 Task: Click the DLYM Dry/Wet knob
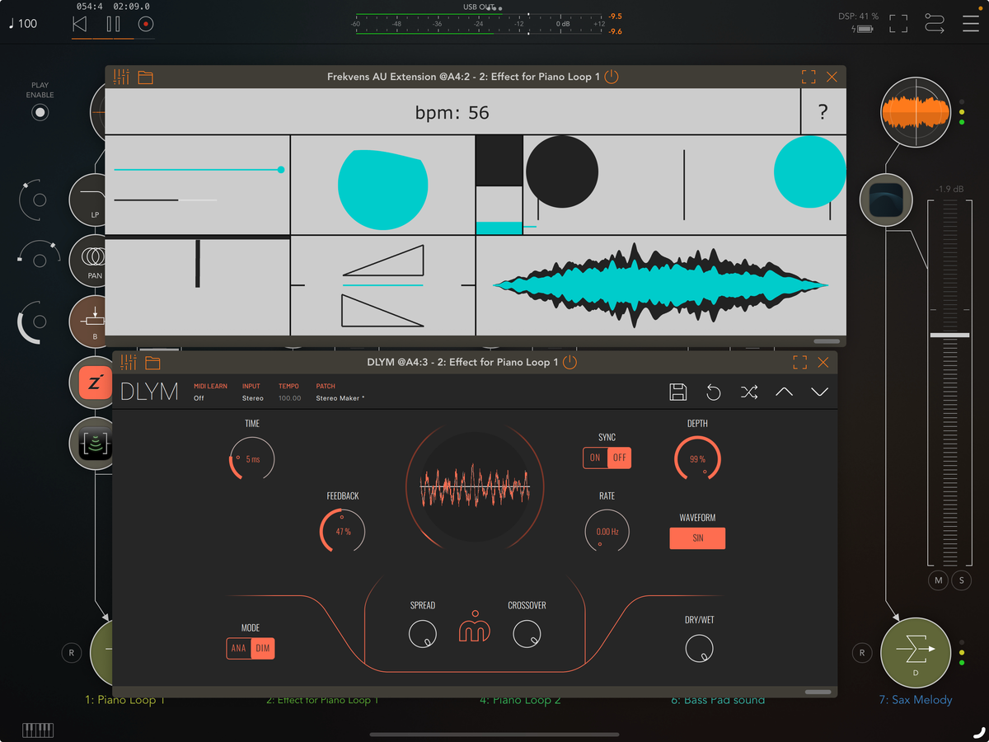(x=699, y=648)
